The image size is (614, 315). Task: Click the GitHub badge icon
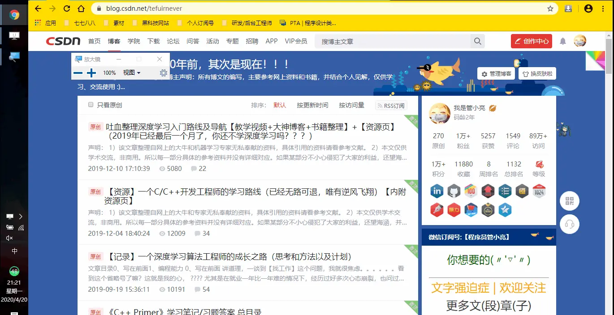454,191
